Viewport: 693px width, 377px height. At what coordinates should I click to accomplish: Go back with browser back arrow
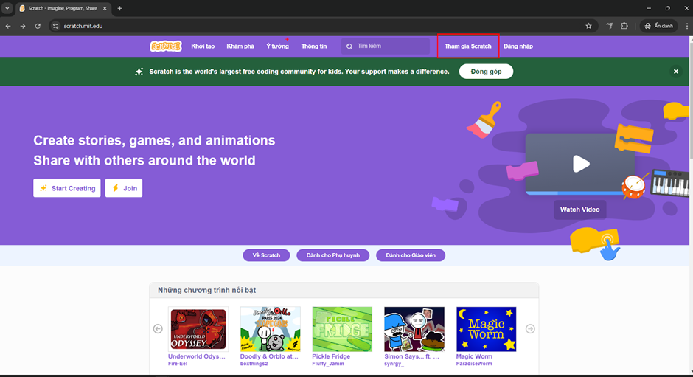(8, 26)
